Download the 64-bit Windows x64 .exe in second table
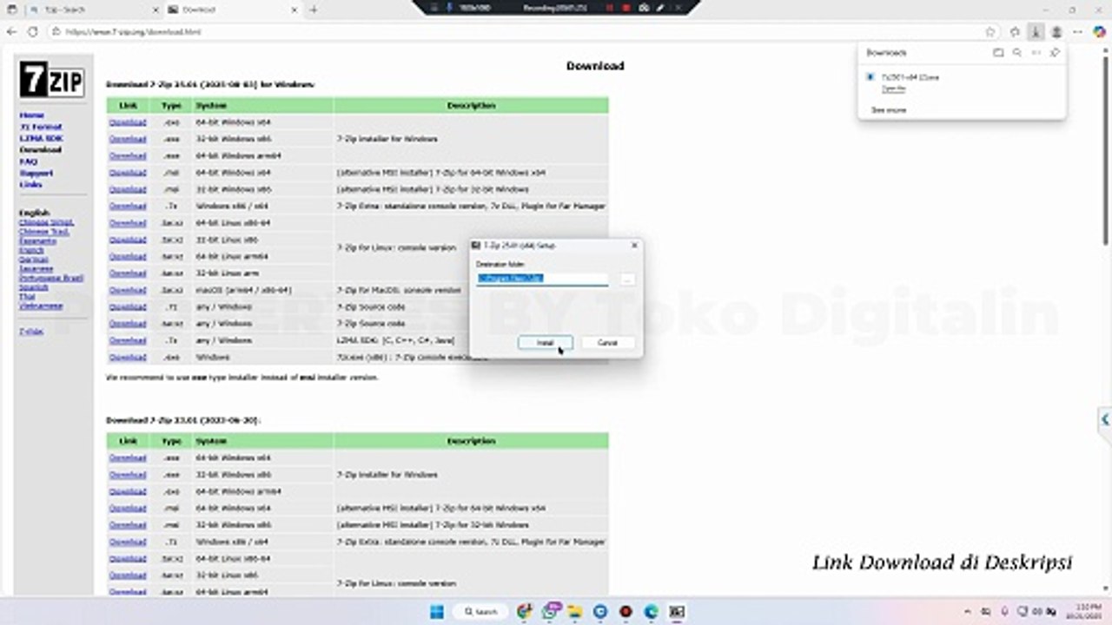 (128, 458)
